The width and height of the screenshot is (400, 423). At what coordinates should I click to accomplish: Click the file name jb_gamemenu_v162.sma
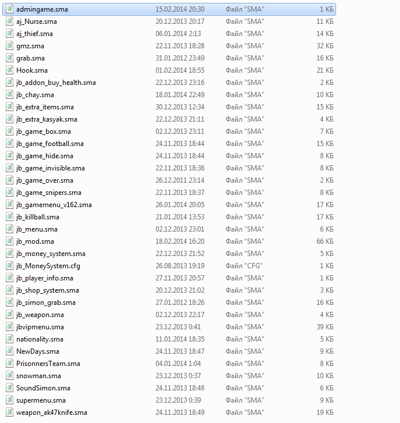[54, 205]
